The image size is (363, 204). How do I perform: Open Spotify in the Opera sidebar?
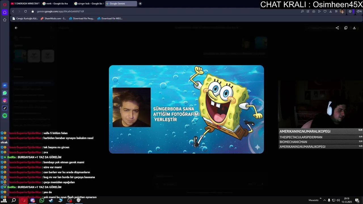tap(5, 116)
